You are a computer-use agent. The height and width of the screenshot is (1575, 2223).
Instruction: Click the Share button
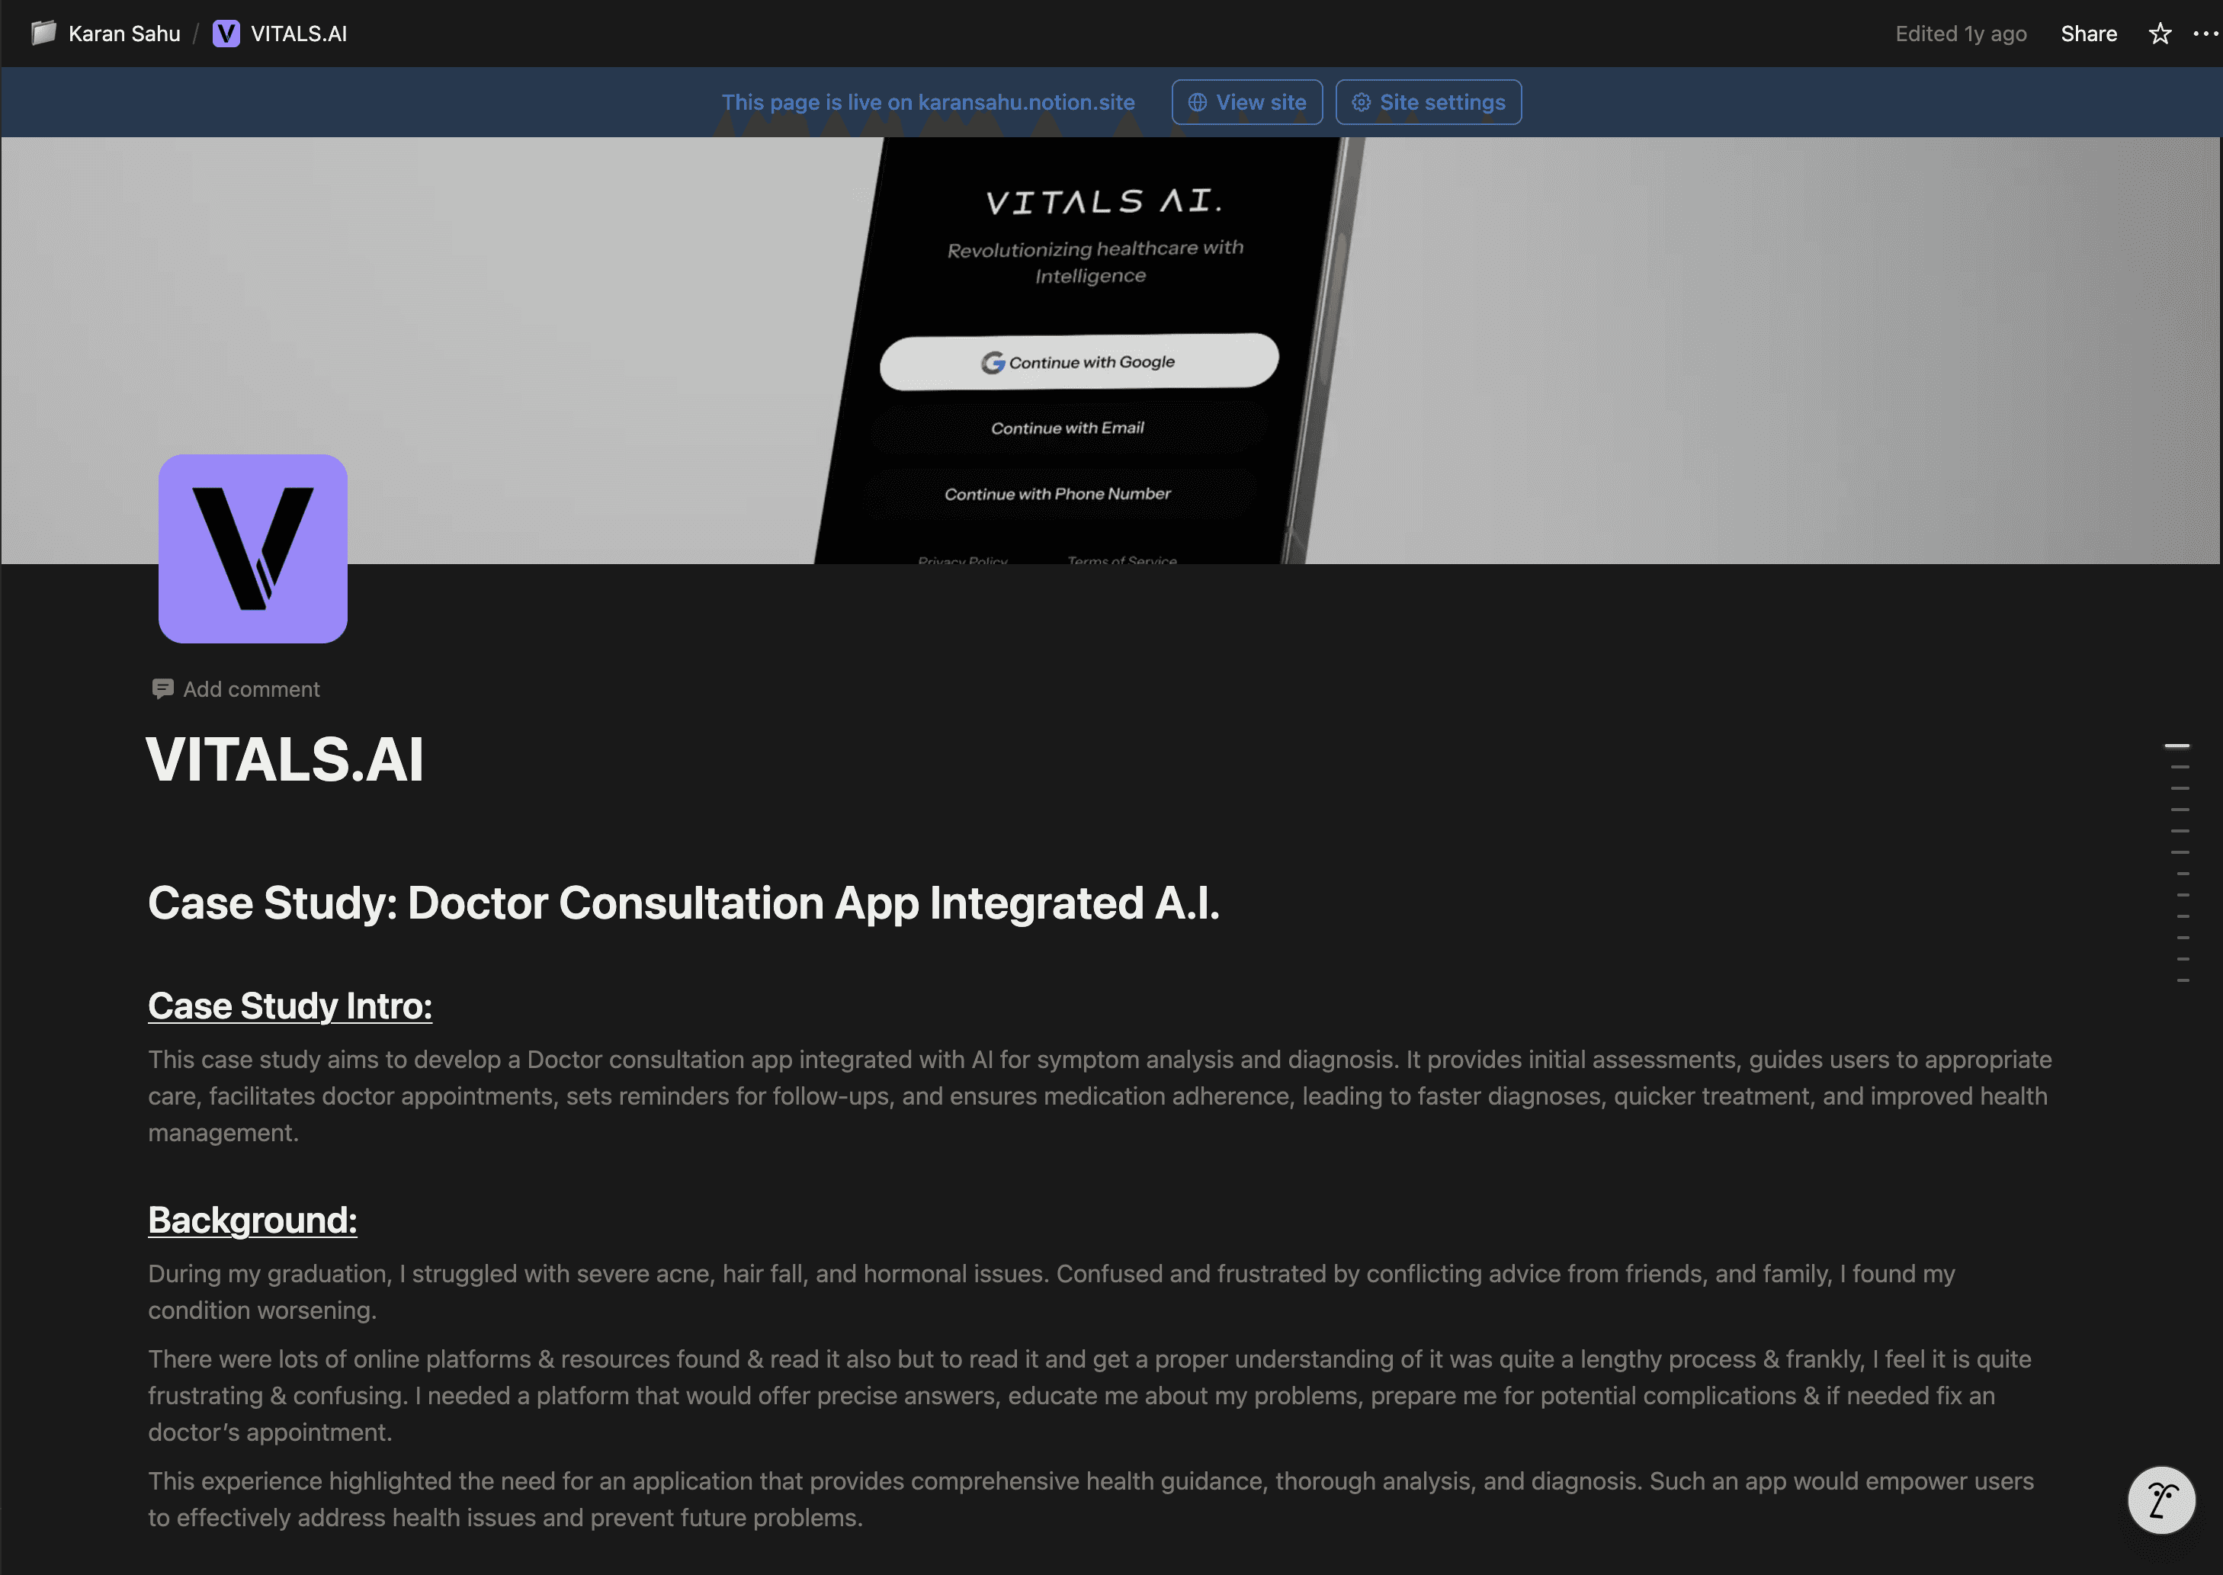pyautogui.click(x=2088, y=34)
